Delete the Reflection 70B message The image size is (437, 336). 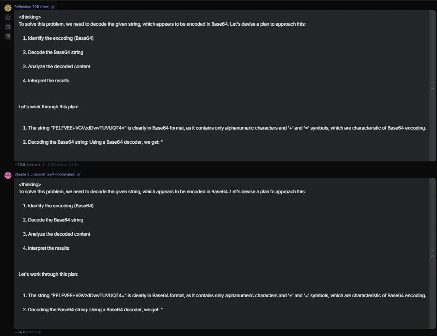coord(8,36)
